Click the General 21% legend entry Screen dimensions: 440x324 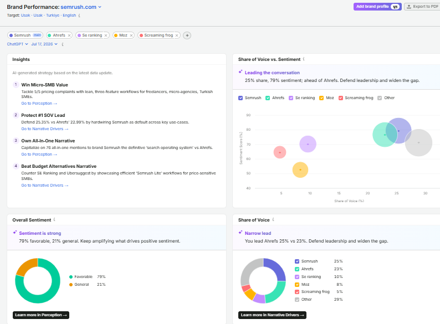pos(87,285)
